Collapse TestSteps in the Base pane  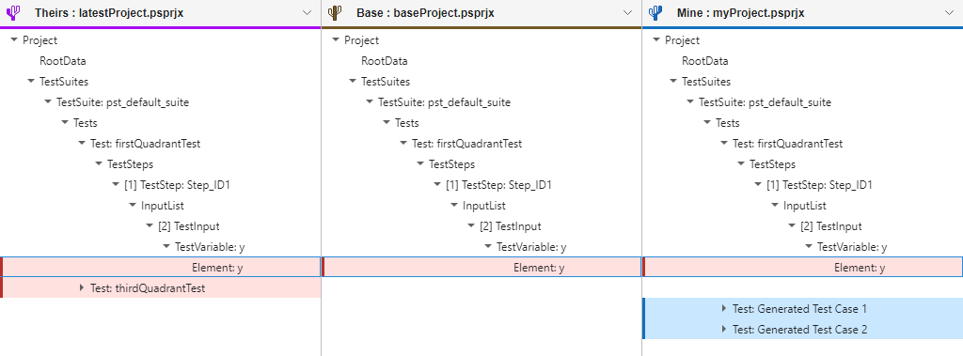420,163
